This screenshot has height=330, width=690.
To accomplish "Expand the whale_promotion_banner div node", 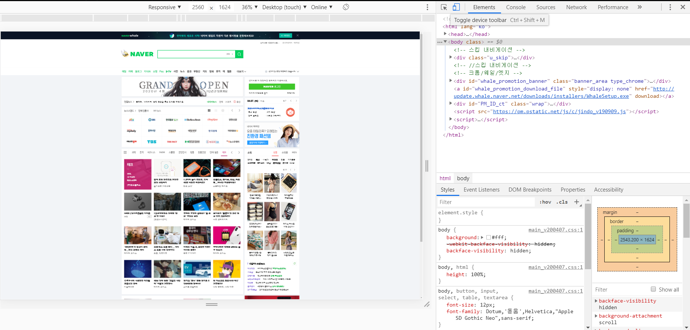I will pyautogui.click(x=450, y=81).
